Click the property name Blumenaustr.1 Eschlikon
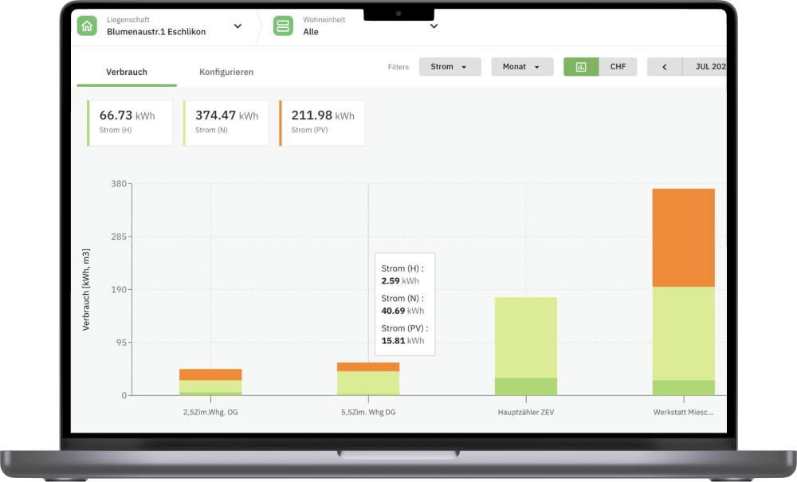Viewport: 797px width, 482px height. [x=156, y=32]
